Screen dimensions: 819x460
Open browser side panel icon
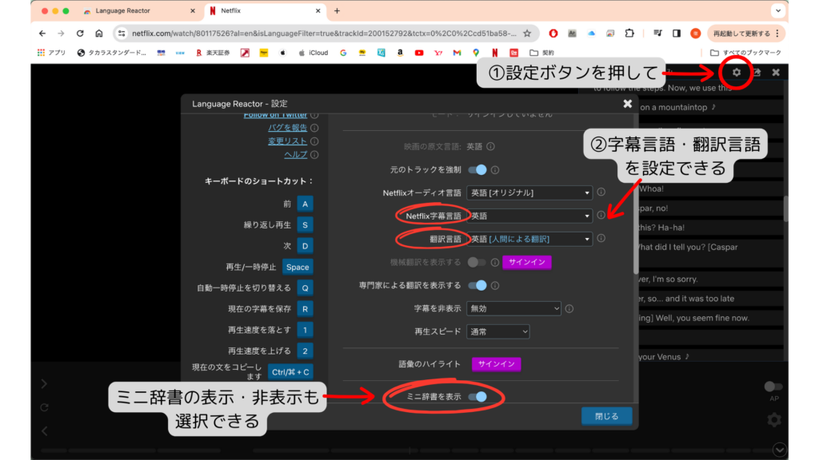pos(677,34)
